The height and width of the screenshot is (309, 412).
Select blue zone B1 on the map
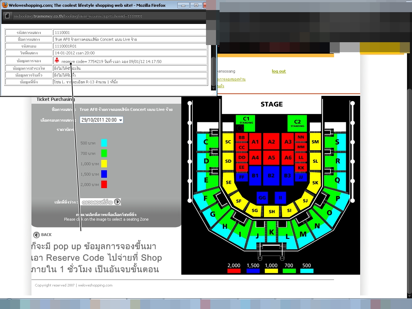[255, 176]
